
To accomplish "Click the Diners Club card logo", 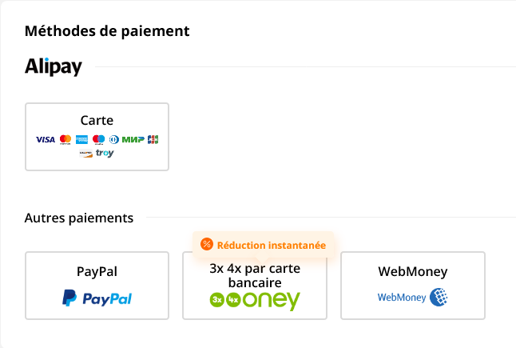I will (113, 139).
